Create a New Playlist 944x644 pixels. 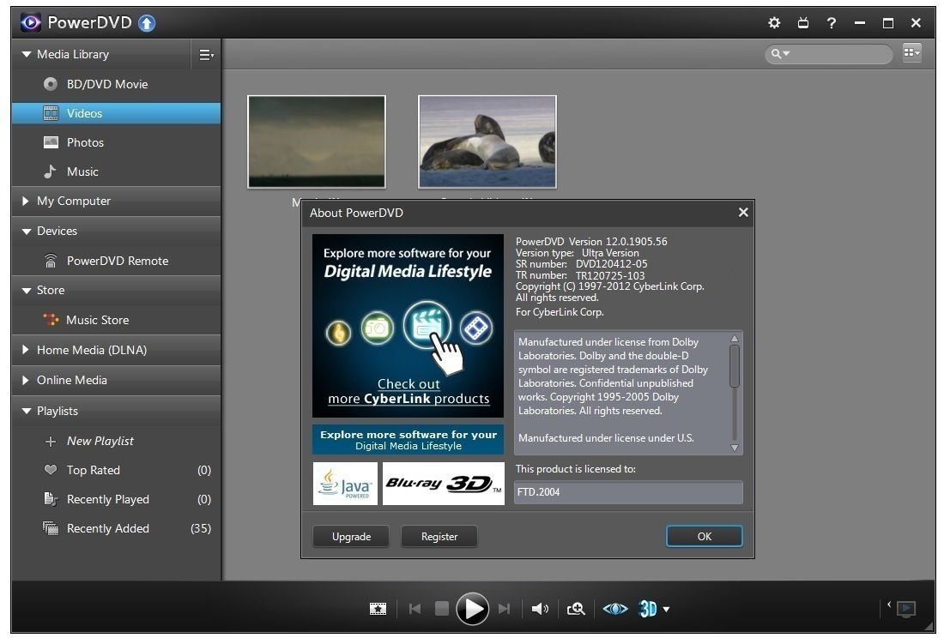tap(116, 441)
